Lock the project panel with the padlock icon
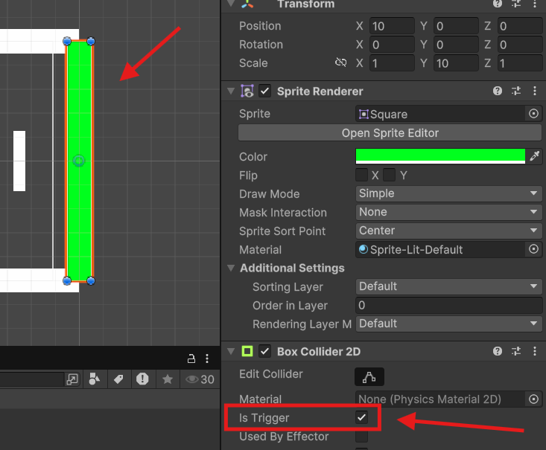 (191, 359)
